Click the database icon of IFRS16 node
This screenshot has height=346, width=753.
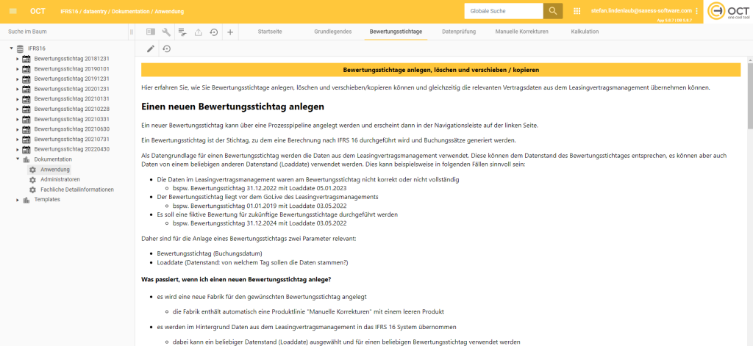point(20,48)
